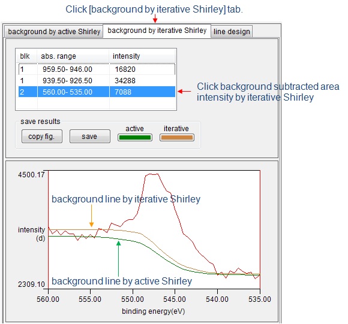Click the copy fig. button
Image resolution: width=348 pixels, height=324 pixels.
coord(42,137)
